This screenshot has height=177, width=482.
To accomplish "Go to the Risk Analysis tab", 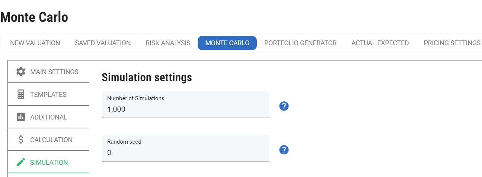I will pyautogui.click(x=168, y=43).
